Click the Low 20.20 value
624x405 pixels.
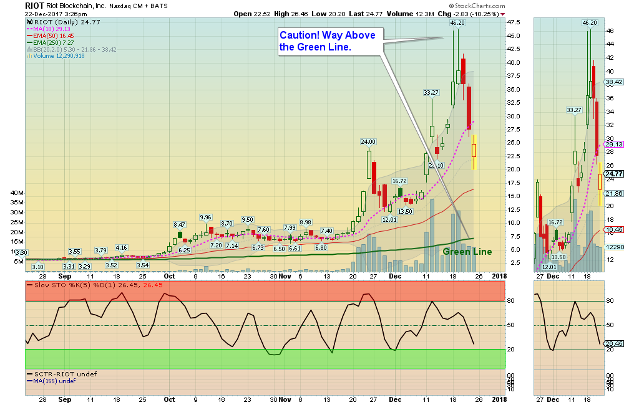(x=328, y=14)
